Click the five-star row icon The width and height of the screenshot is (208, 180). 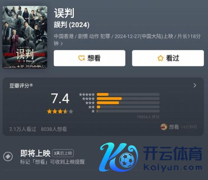tap(87, 95)
